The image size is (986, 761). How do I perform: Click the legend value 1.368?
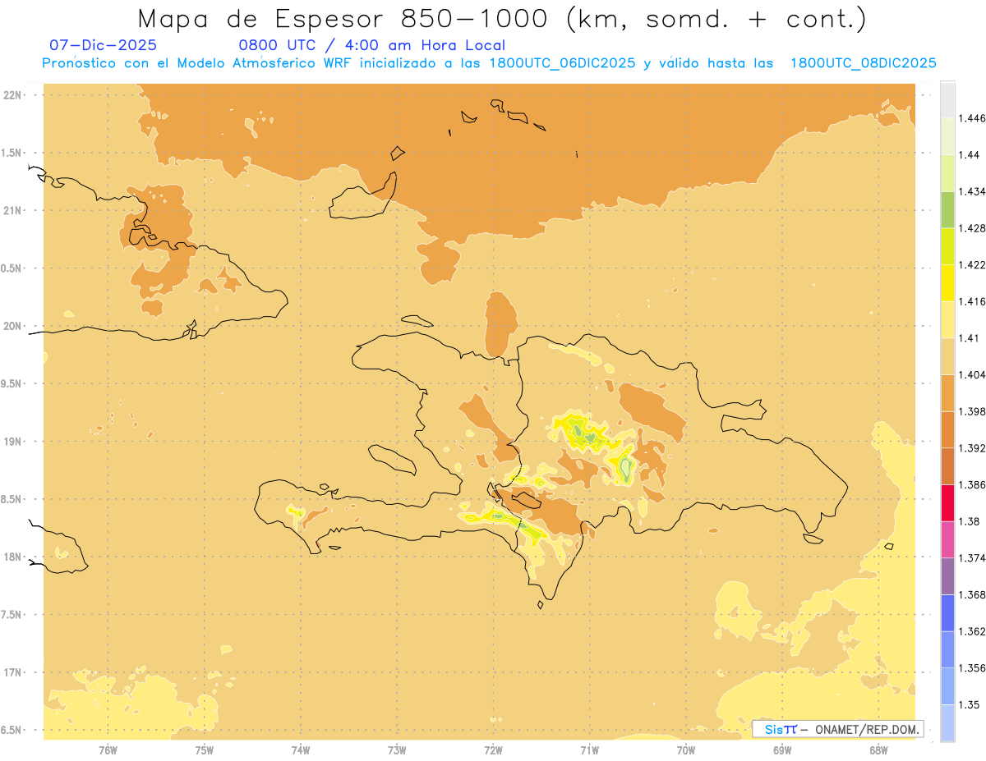coord(972,594)
